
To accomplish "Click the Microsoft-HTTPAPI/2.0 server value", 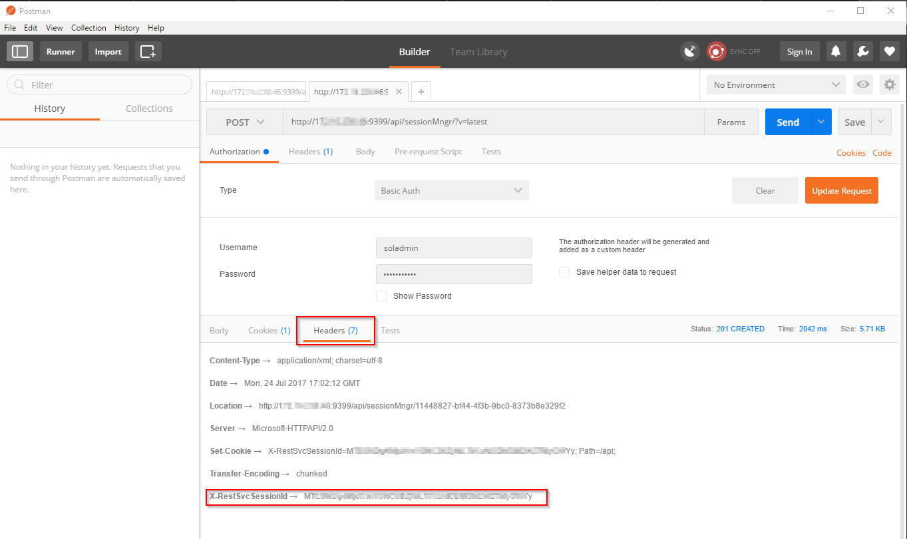I will point(292,428).
